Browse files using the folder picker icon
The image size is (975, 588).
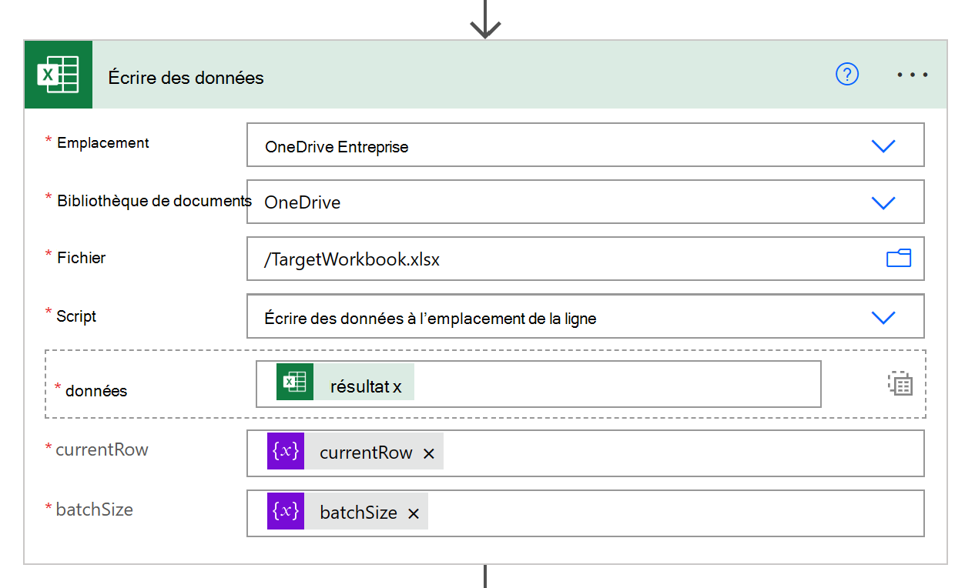pyautogui.click(x=899, y=259)
